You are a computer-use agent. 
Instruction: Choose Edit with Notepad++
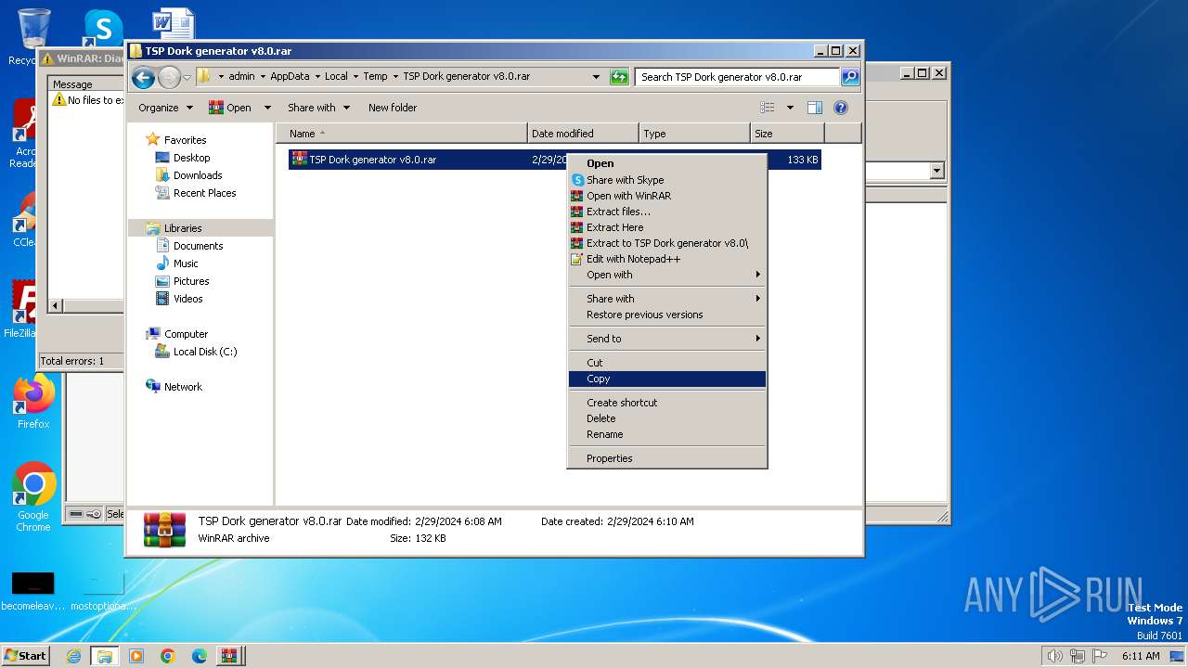click(x=667, y=259)
